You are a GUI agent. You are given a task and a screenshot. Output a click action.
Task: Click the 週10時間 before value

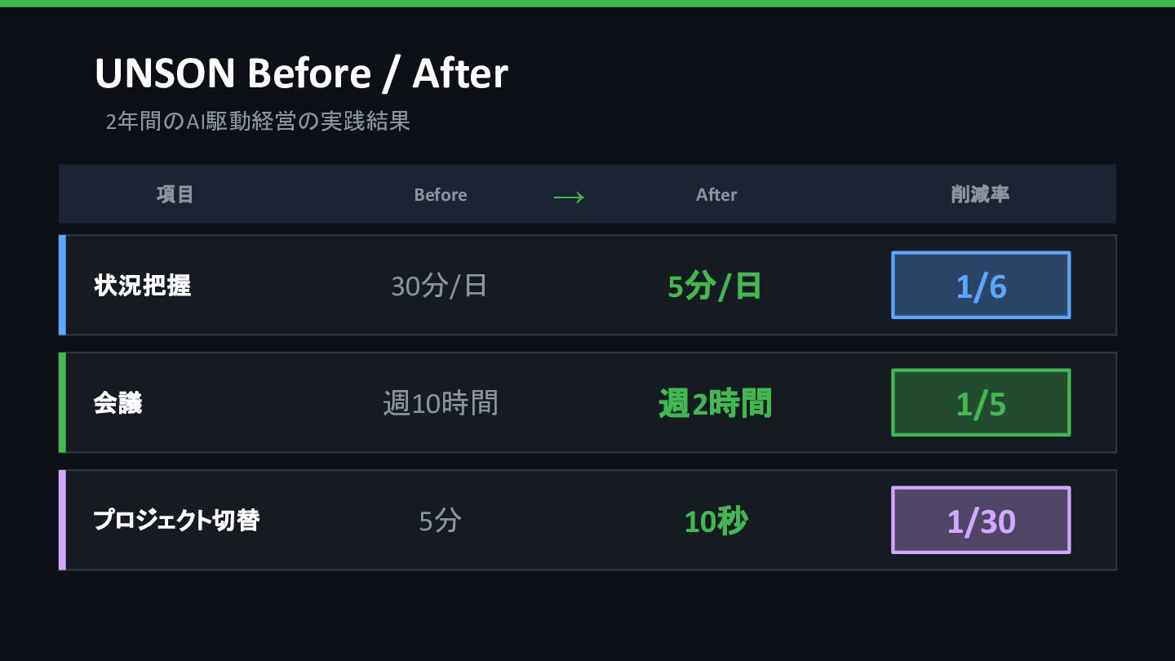(441, 403)
